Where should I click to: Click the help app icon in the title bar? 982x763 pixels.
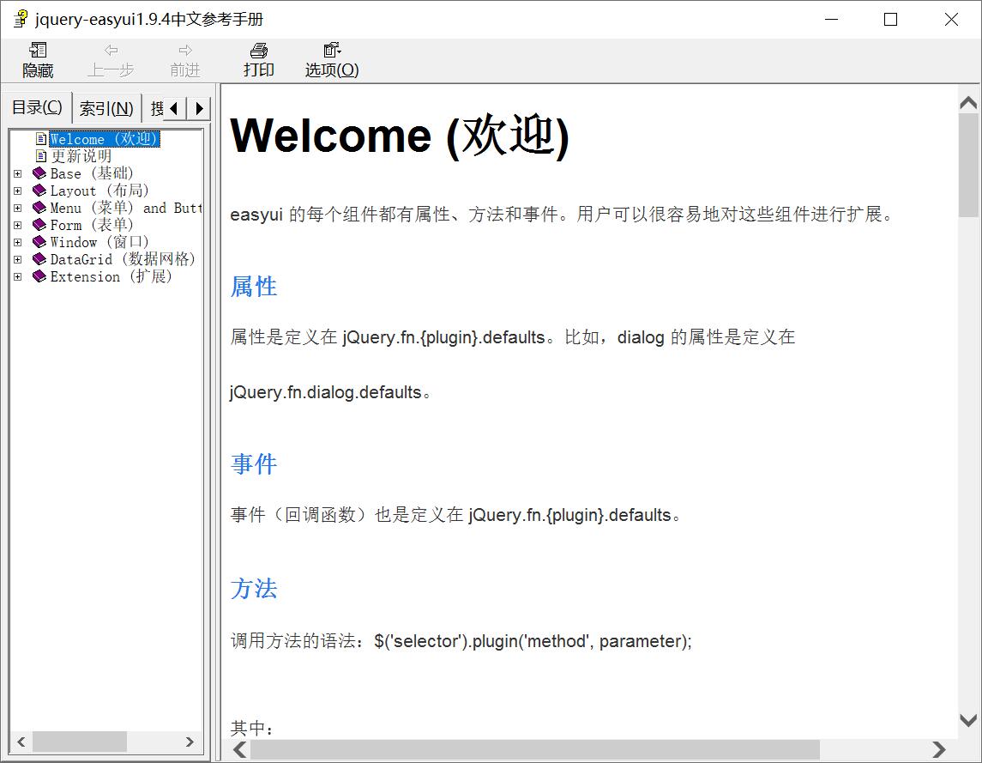coord(21,19)
